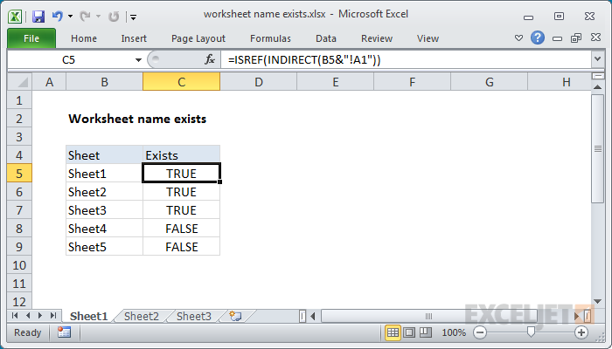Select column C header
The height and width of the screenshot is (349, 612).
[182, 82]
